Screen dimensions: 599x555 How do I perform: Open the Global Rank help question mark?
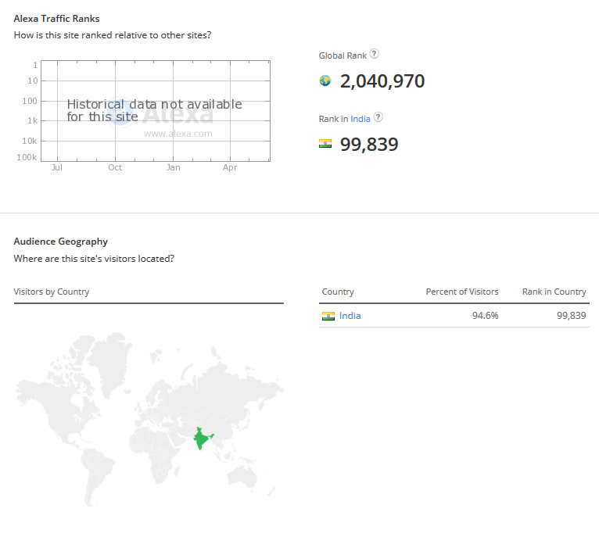(375, 54)
